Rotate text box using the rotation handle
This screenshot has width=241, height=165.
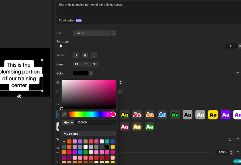pos(19,97)
